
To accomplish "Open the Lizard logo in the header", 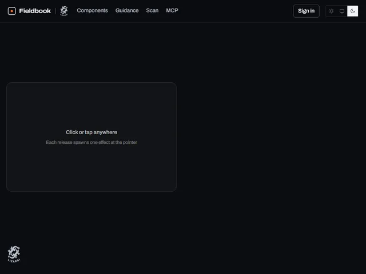I will point(64,11).
